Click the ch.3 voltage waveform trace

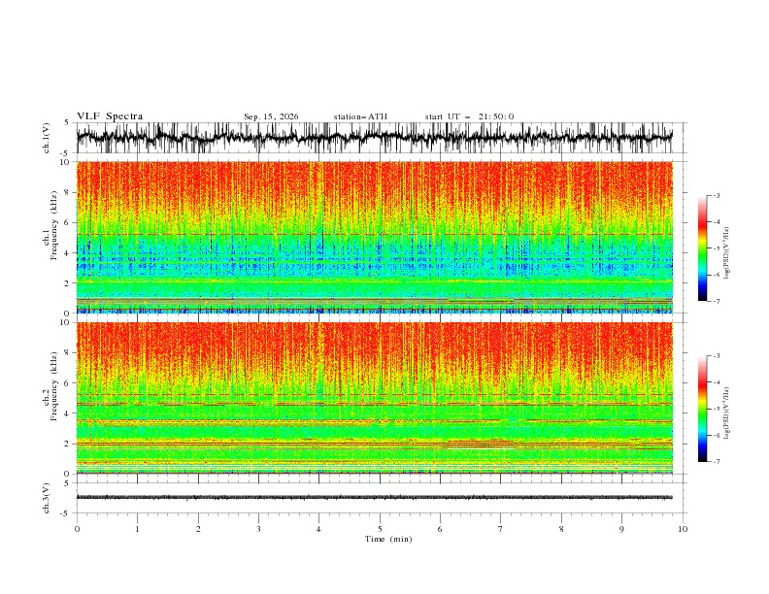click(x=374, y=497)
